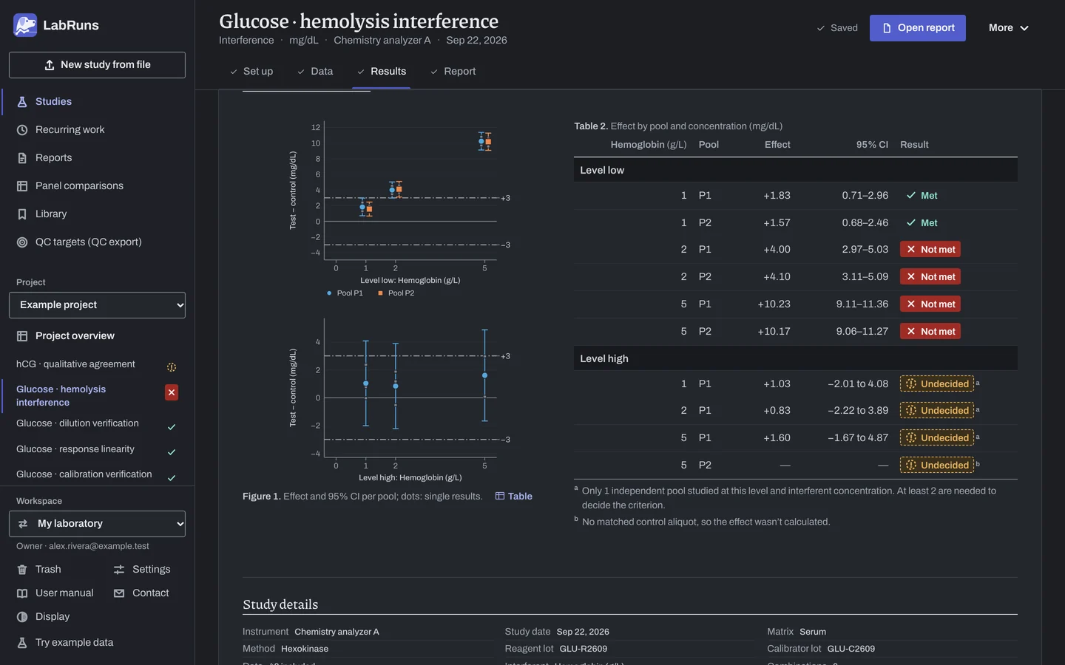Click the Project overview icon
The image size is (1065, 665).
click(22, 336)
